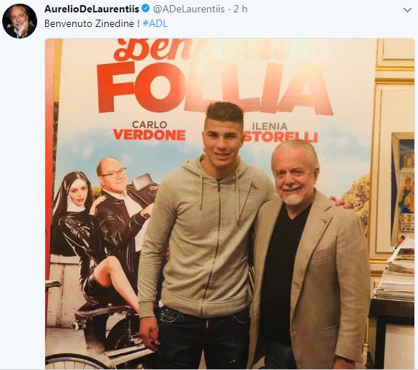418x370 pixels.
Task: Click the AurelioDeLaurentiis display name
Action: tap(92, 9)
